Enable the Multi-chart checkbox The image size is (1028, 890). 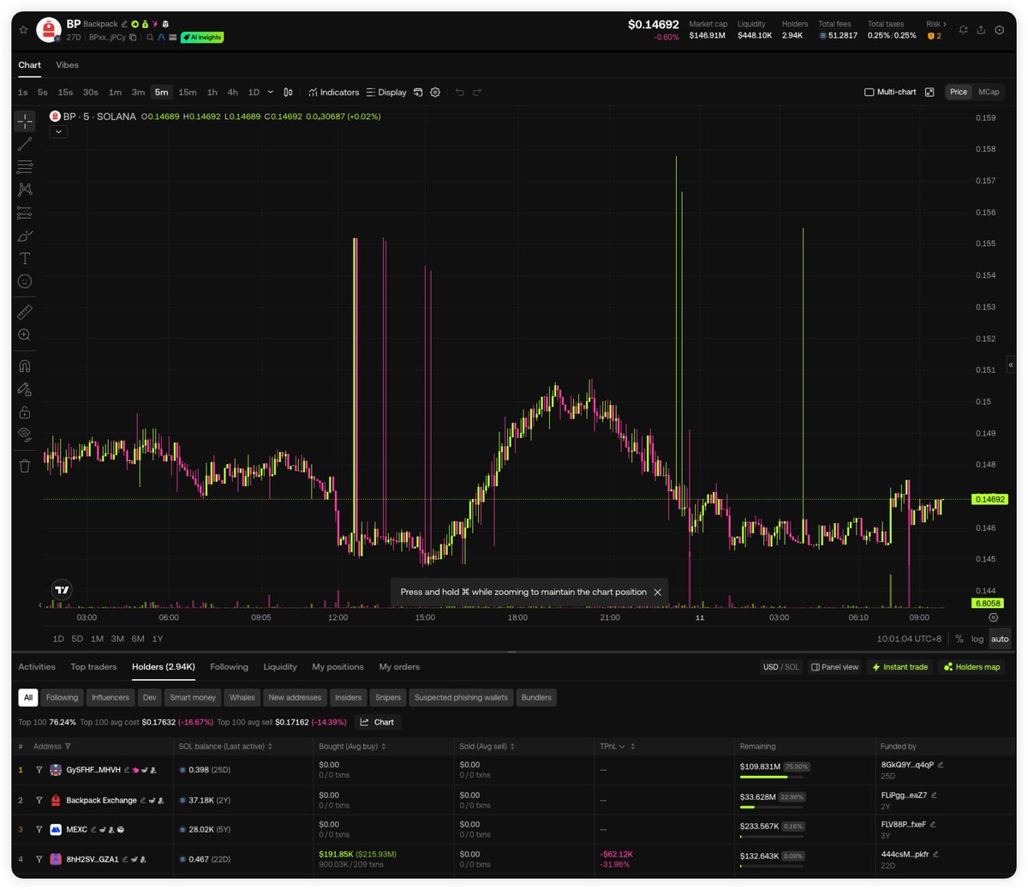pos(870,93)
